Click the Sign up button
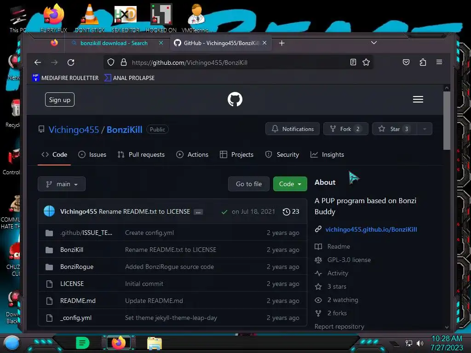Viewport: 471px width, 353px height. click(60, 100)
